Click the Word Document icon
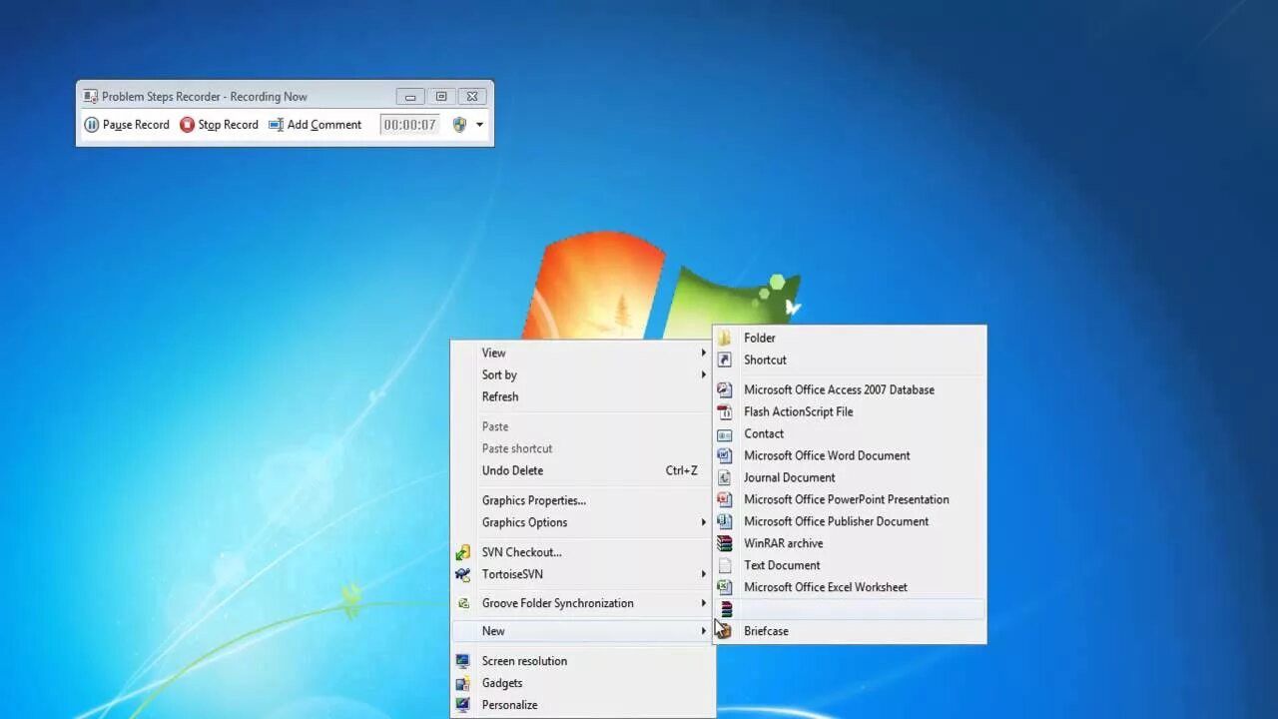The image size is (1278, 719). click(x=725, y=455)
